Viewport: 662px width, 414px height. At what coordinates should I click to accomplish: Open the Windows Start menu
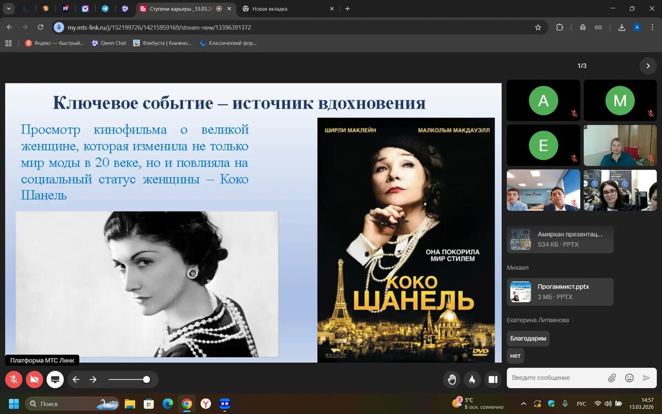[x=13, y=404]
